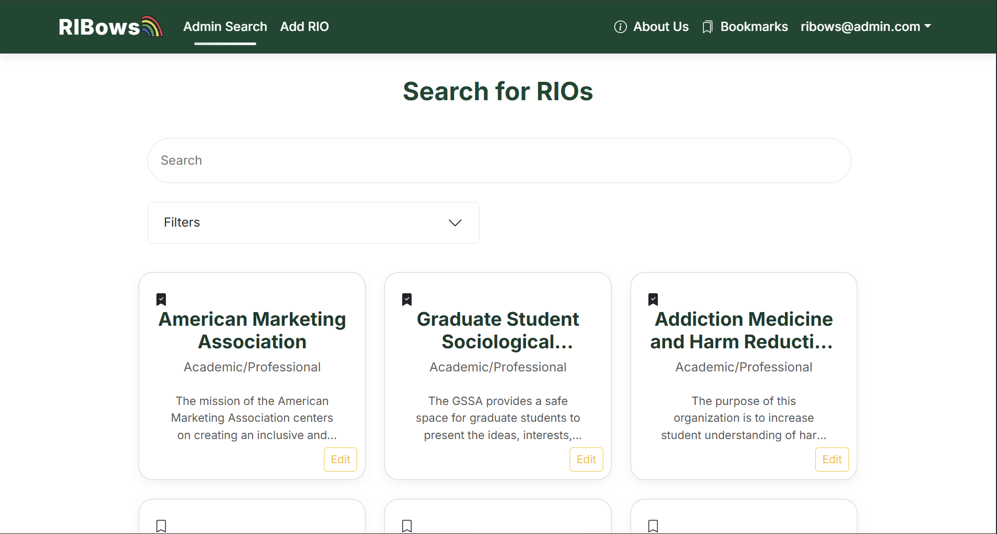
Task: Click the Bookmarks icon in navbar
Action: [x=707, y=27]
